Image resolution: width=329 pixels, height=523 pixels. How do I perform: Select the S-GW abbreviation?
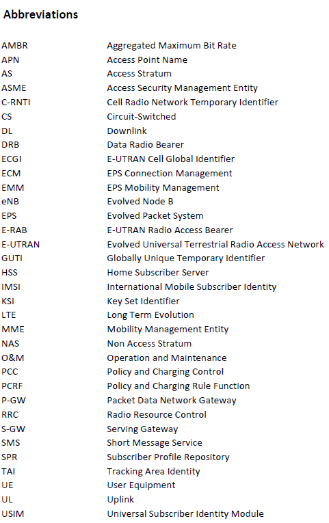14,429
